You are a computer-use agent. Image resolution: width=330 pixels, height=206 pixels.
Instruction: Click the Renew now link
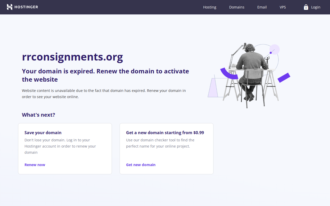click(x=35, y=165)
